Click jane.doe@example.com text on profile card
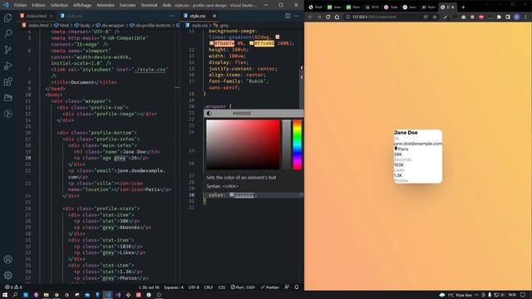Viewport: 532px width, 299px height. 417,144
